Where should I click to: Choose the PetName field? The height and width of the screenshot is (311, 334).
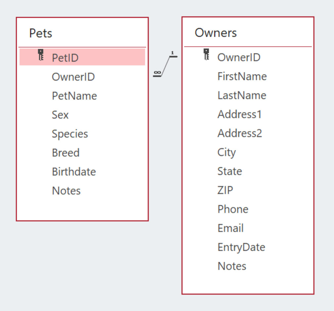82,96
